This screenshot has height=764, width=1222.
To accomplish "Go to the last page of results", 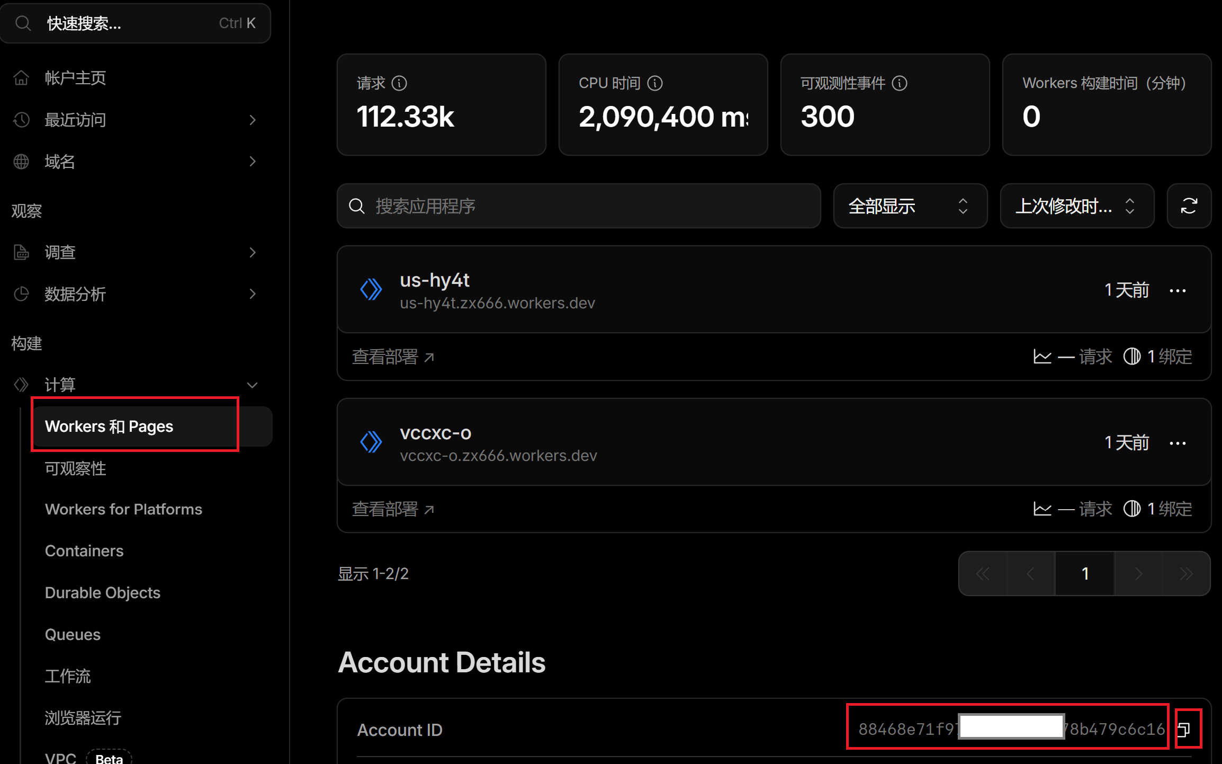I will pos(1186,574).
